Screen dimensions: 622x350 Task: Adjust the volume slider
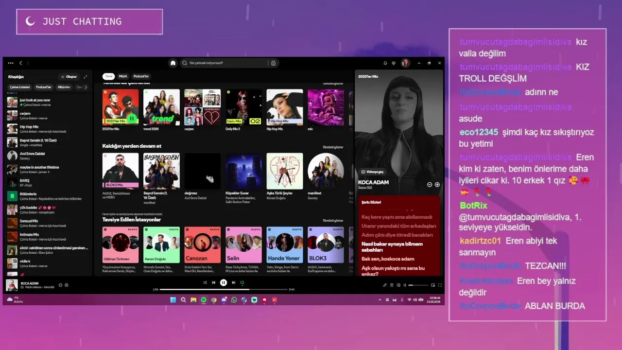point(417,285)
